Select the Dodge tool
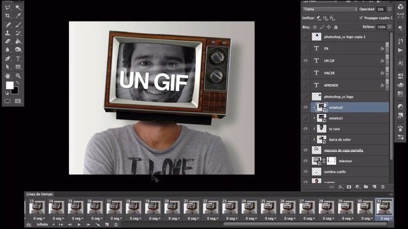Viewport: 408px width, 229px height. click(18, 50)
